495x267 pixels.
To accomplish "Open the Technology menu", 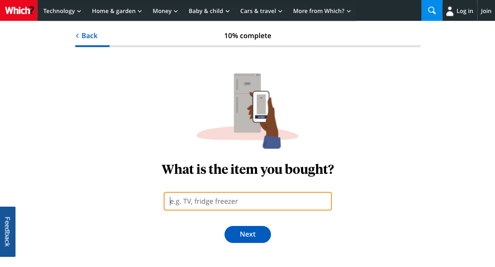I will pos(62,11).
